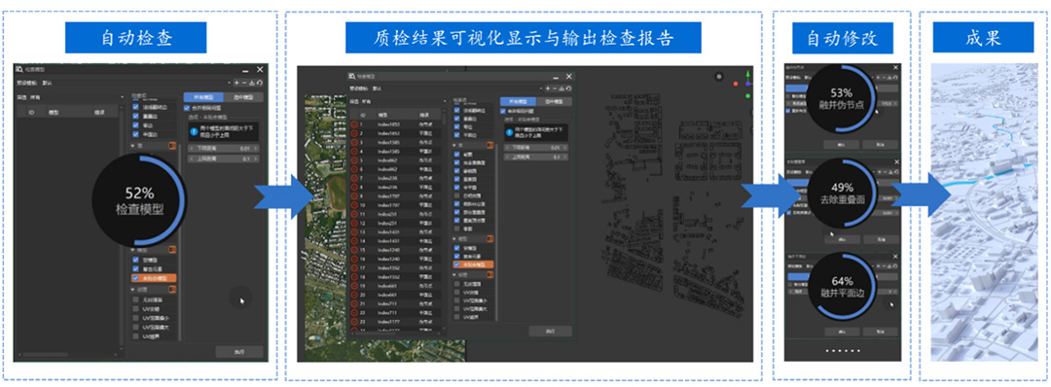Click the orange icon beside 纹理 in middle dialog
Image resolution: width=1051 pixels, height=387 pixels.
(489, 274)
